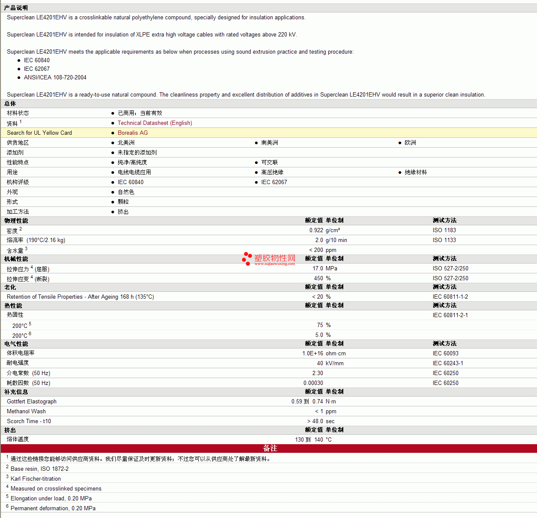This screenshot has height=518, width=537.
Task: Open the Technical Datasheet (English) link
Action: point(155,123)
